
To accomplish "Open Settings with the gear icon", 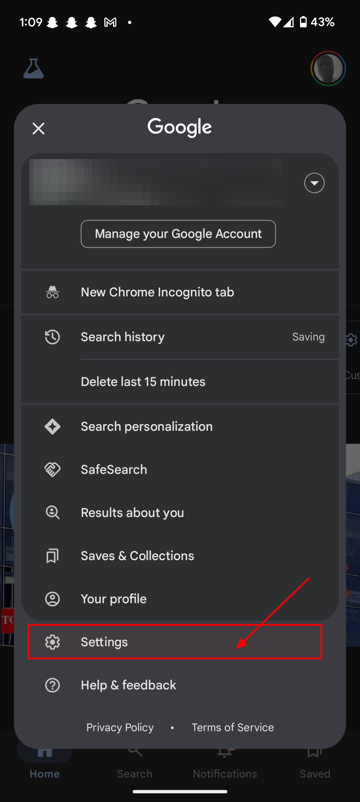I will click(52, 642).
